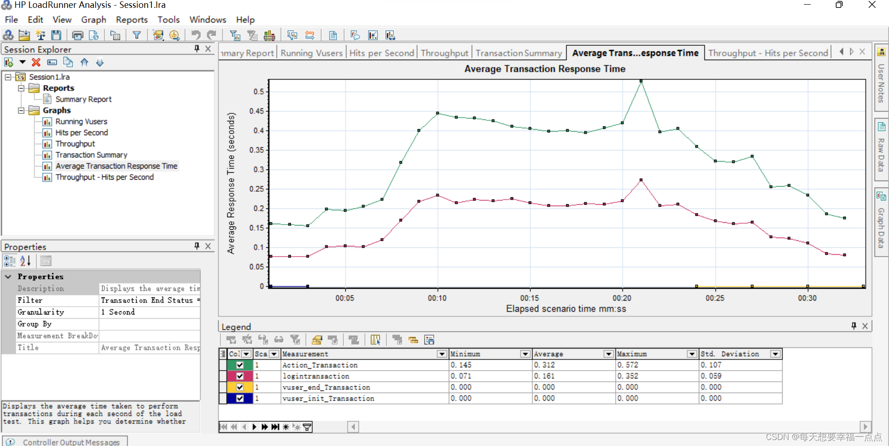Pin the Session Explorer panel
The height and width of the screenshot is (446, 889).
point(197,49)
